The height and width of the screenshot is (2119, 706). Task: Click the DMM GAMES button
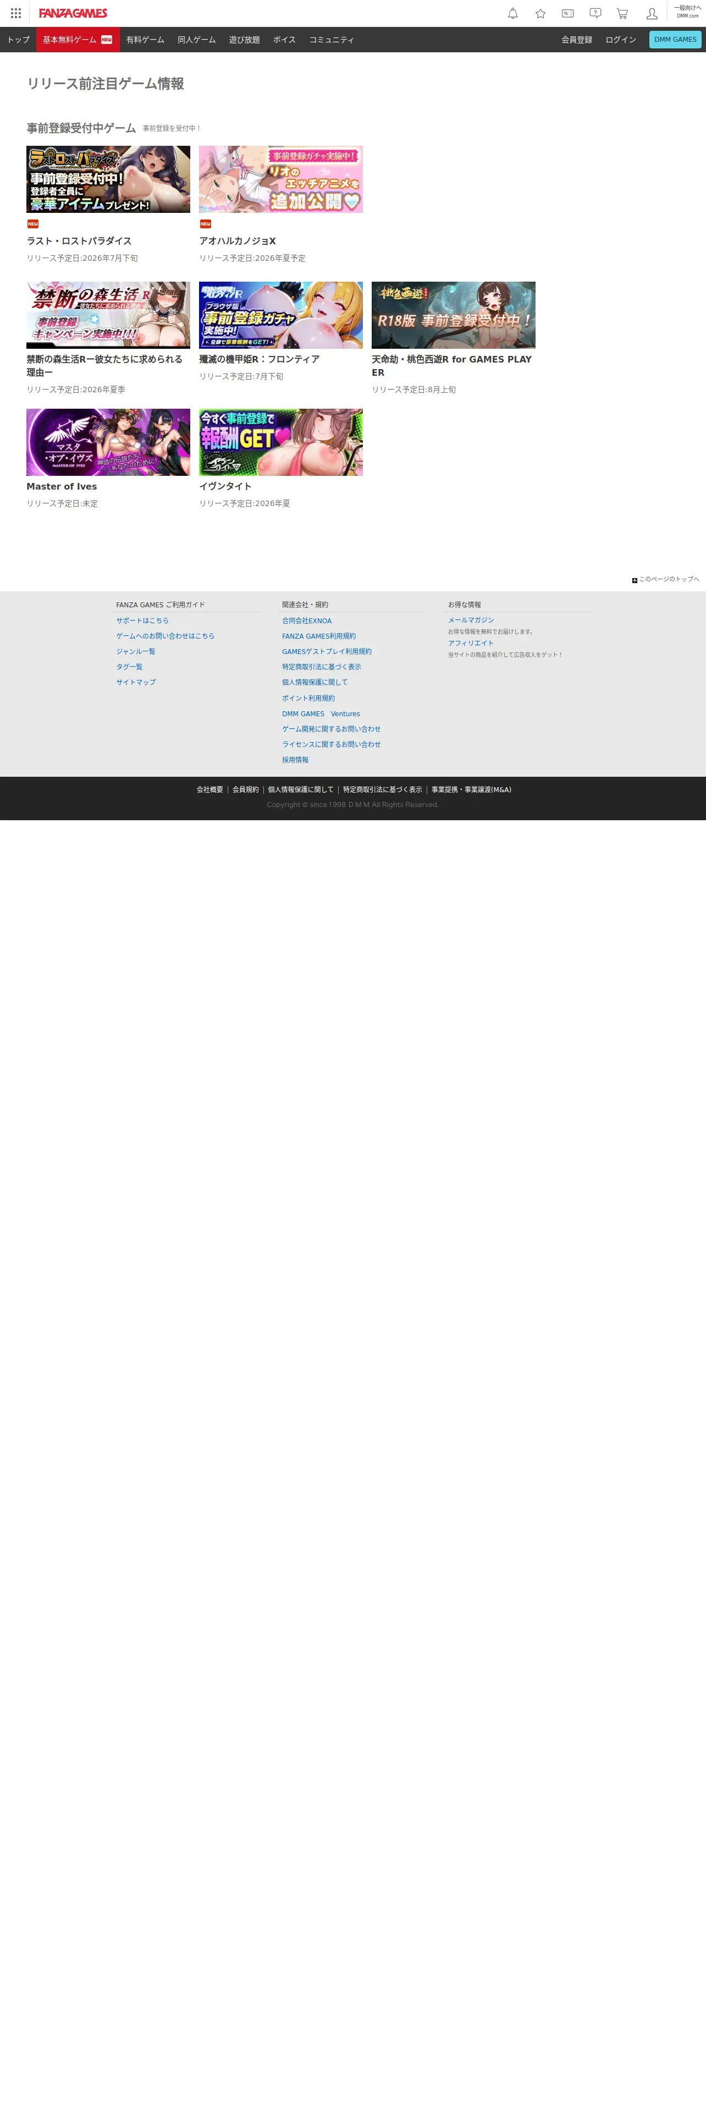point(675,40)
